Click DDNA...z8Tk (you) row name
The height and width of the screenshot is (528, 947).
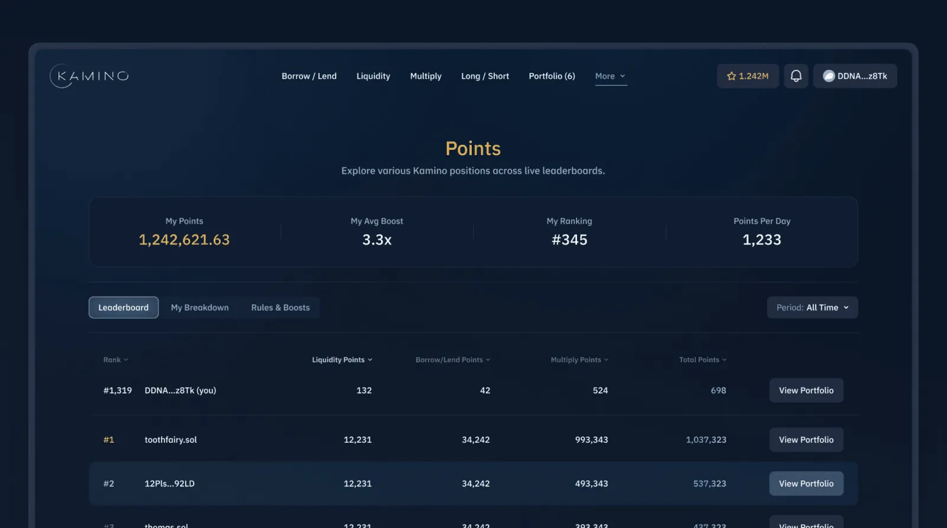coord(181,391)
